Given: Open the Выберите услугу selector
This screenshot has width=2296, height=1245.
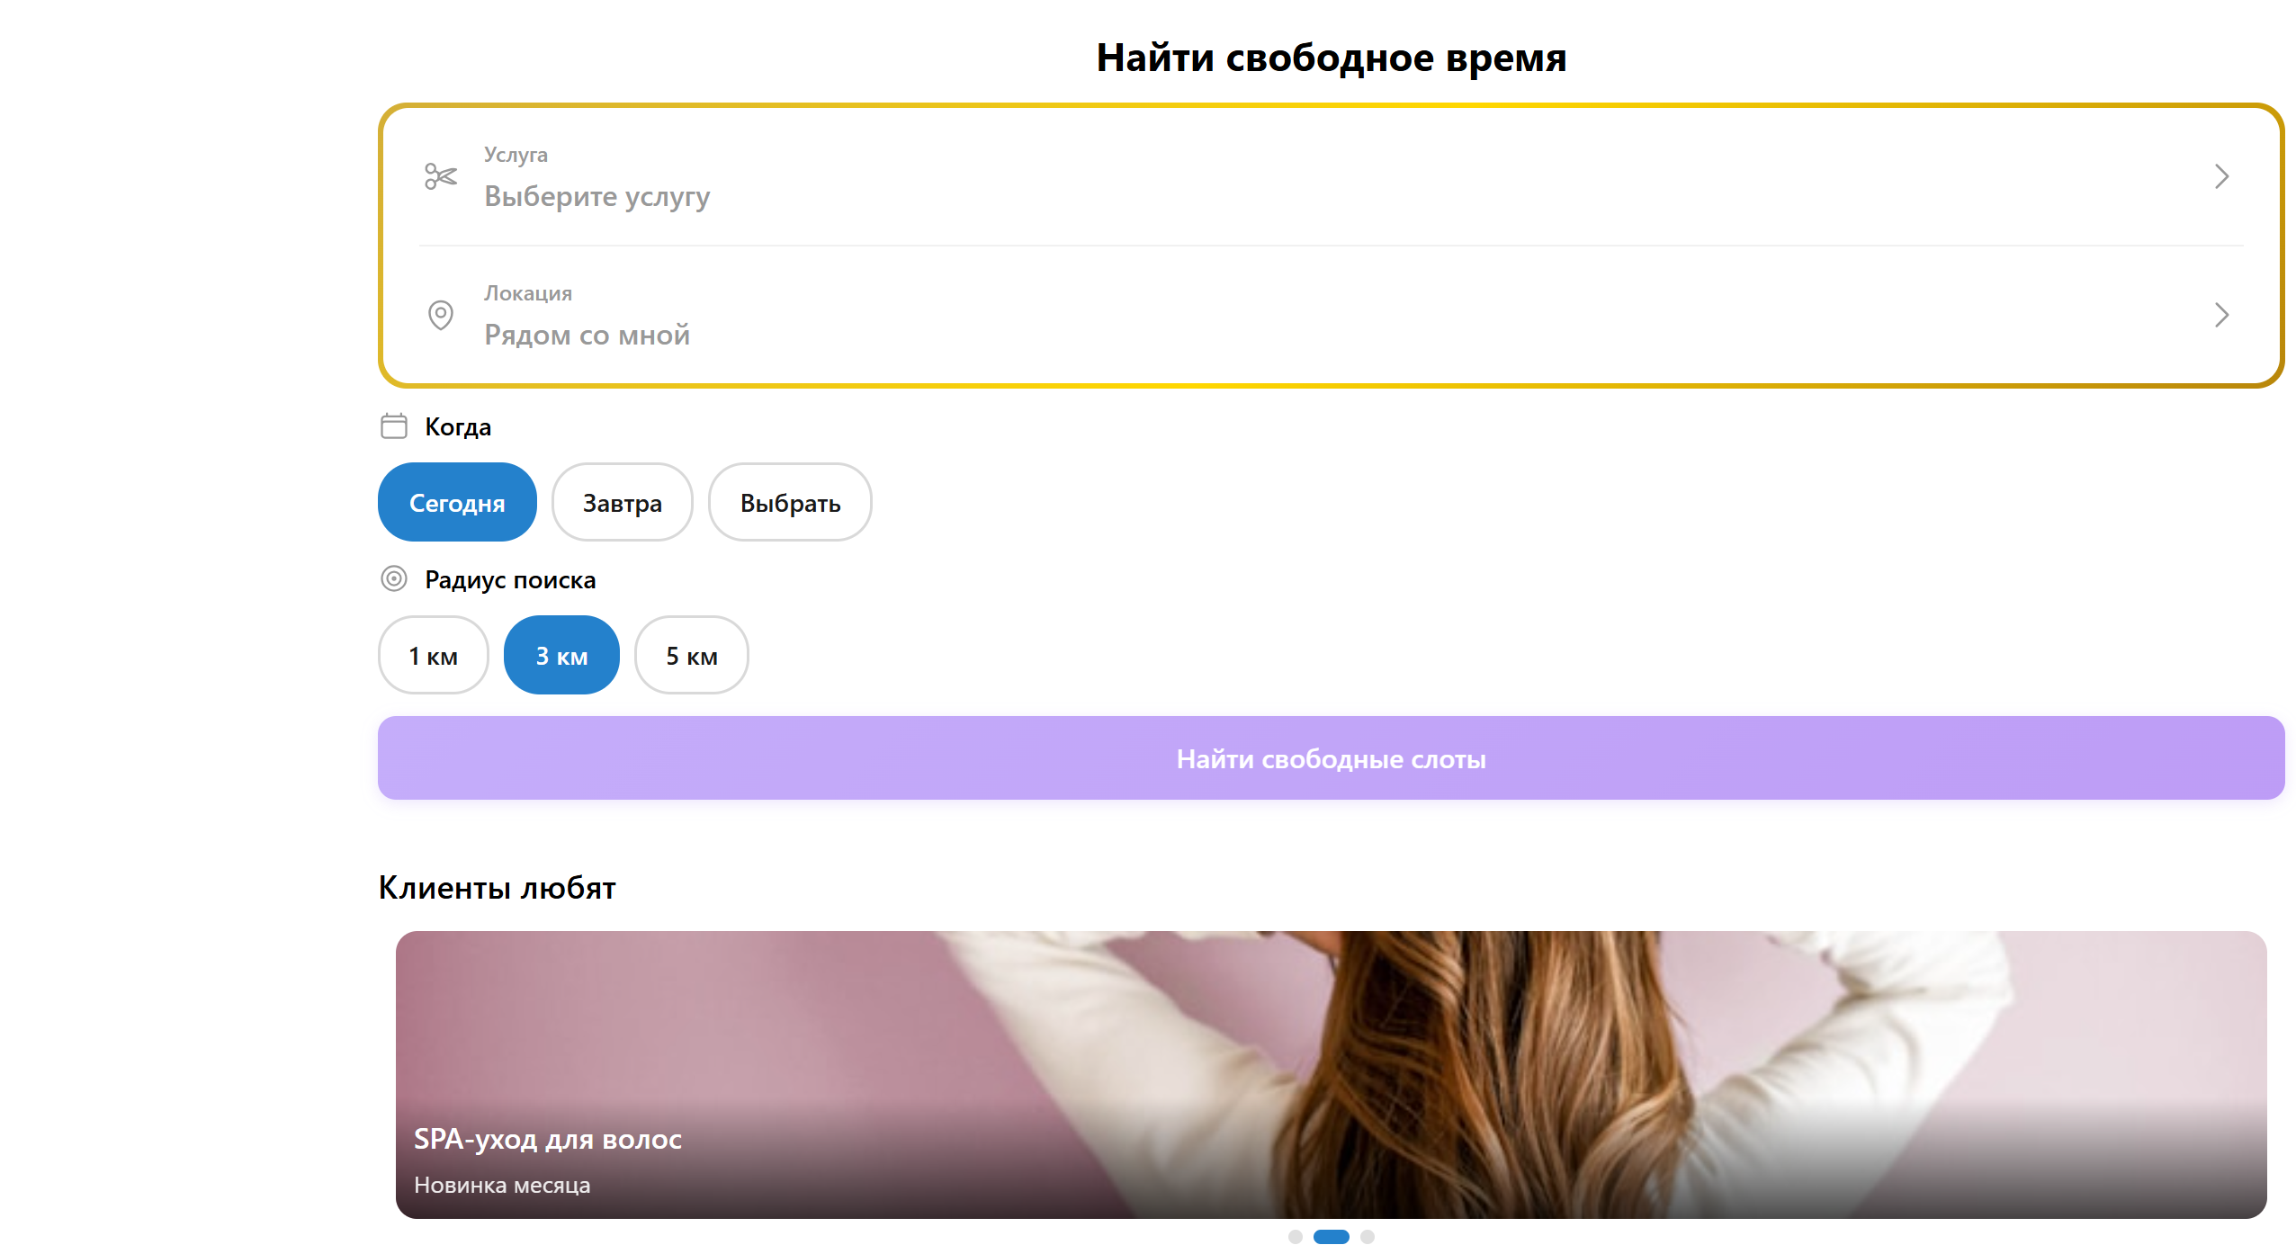Looking at the screenshot, I should (x=597, y=196).
